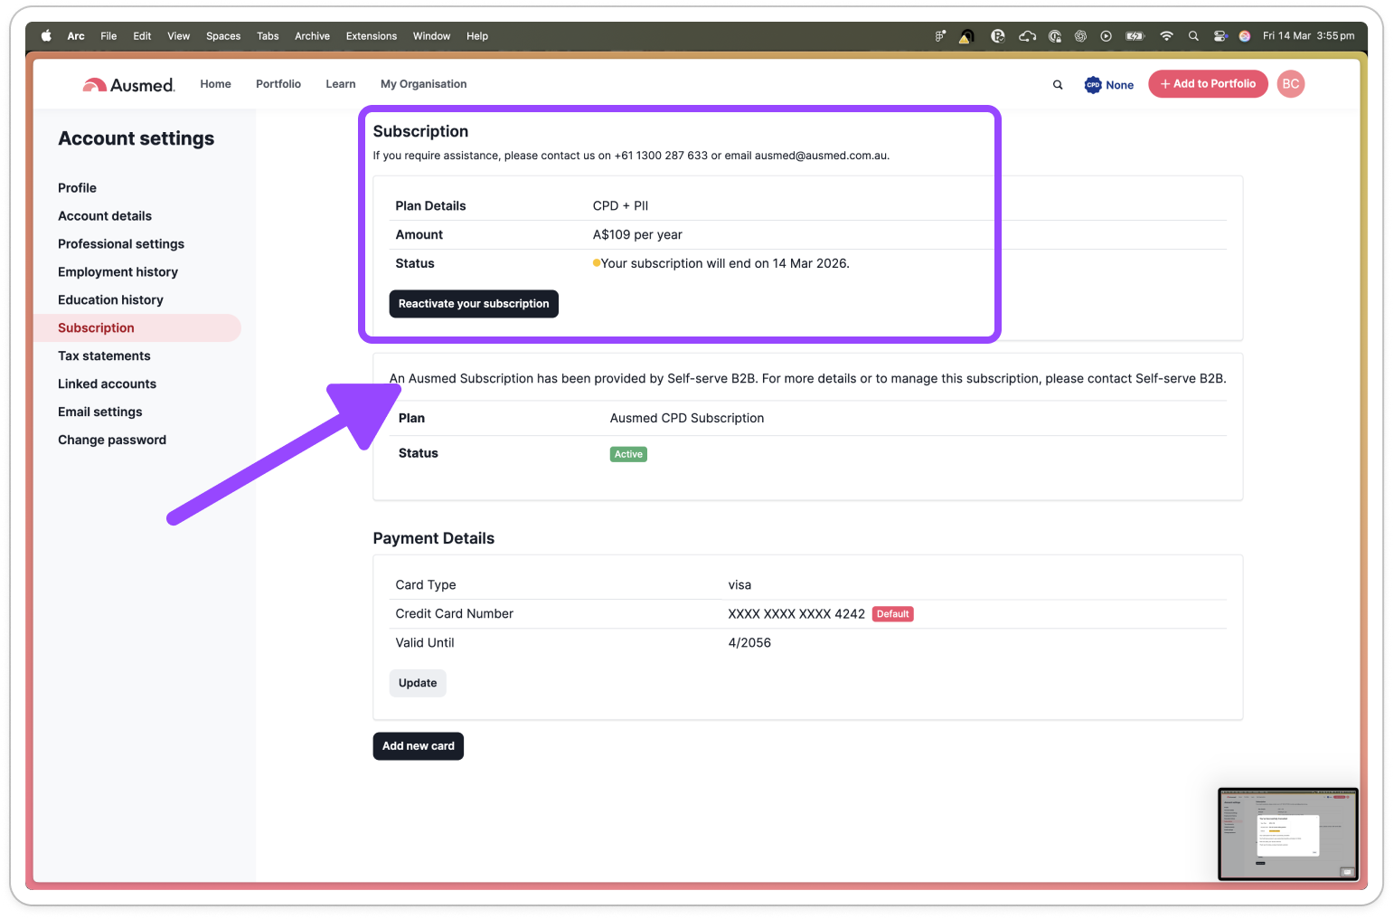Open My Organisation page

(424, 84)
